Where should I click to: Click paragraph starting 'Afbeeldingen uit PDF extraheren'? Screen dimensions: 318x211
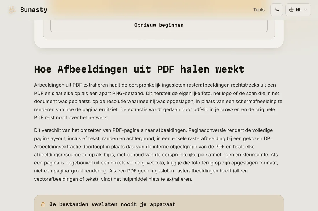point(158,101)
